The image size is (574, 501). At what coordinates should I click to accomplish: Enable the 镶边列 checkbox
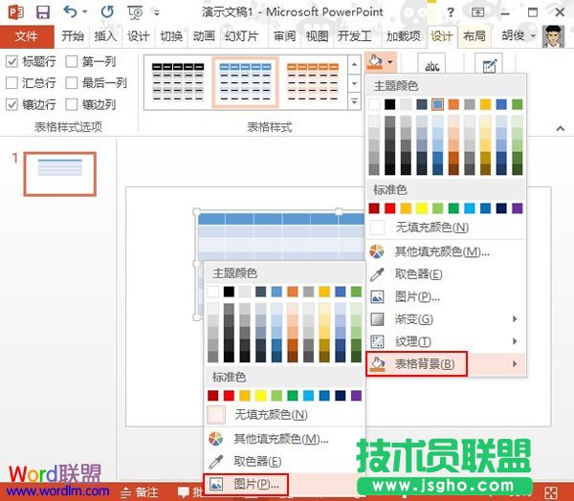[72, 104]
